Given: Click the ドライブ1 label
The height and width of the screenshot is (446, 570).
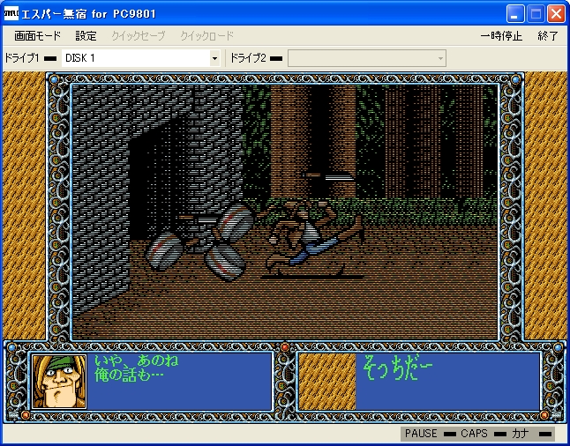Looking at the screenshot, I should pos(22,58).
